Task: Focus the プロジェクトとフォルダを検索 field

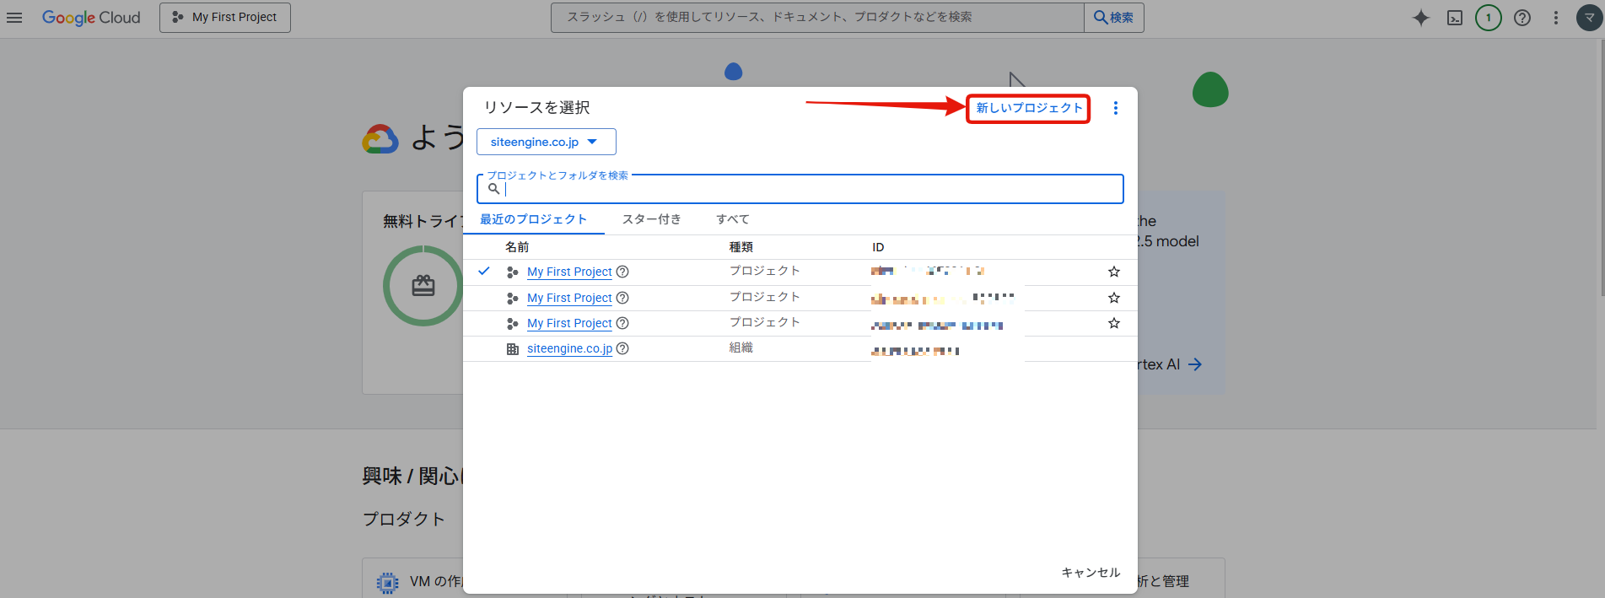Action: [800, 189]
